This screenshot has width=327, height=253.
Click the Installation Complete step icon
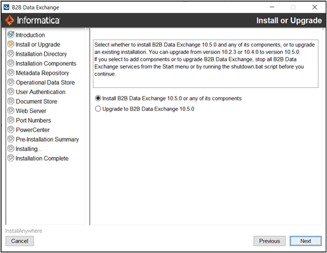[x=11, y=158]
